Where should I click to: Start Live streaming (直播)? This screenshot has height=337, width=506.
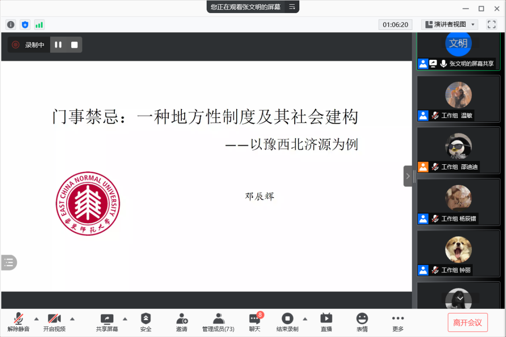tap(326, 322)
